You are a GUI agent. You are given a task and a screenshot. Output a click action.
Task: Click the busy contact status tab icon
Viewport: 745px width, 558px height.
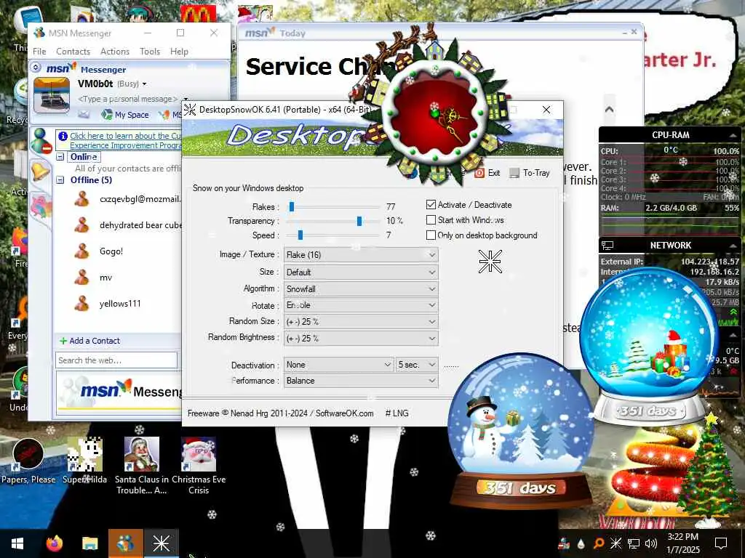(41, 140)
